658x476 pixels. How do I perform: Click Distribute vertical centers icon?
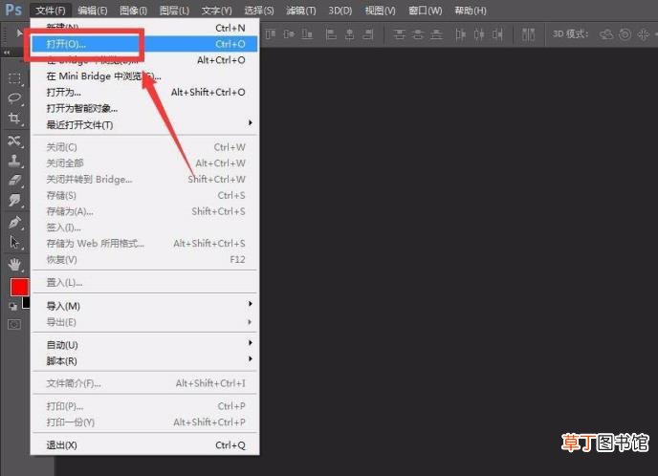click(x=418, y=34)
